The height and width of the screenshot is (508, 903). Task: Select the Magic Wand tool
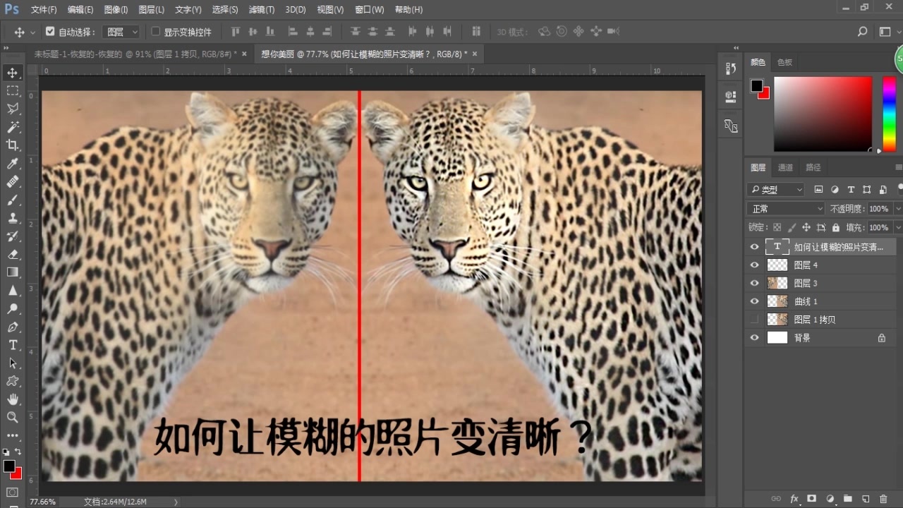(x=13, y=127)
